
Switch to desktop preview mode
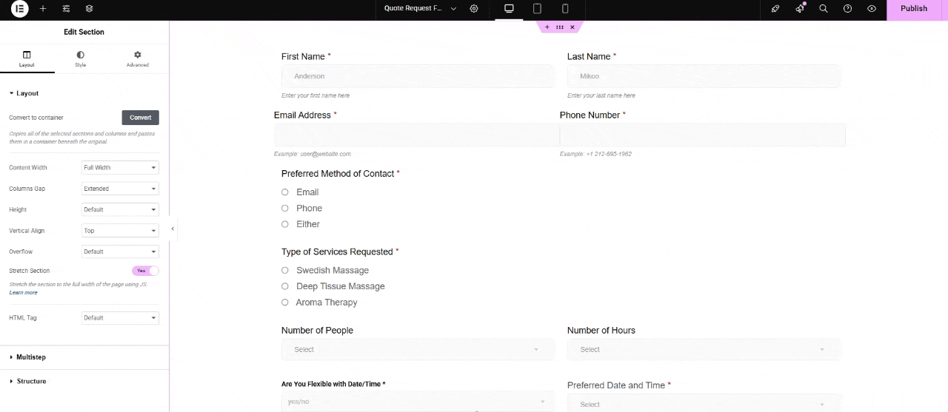509,9
